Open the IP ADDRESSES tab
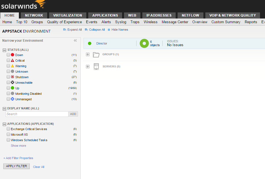The image size is (265, 179). point(159,15)
